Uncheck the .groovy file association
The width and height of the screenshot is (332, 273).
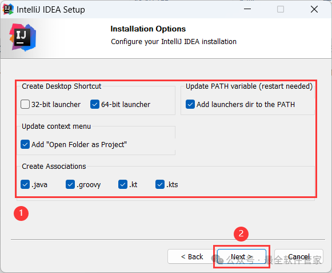tap(70, 184)
